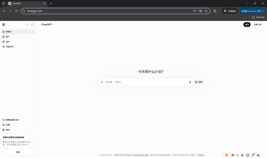267x158 pixels.
Task: Open the 了解更多 learn more link
Action: pyautogui.click(x=201, y=155)
